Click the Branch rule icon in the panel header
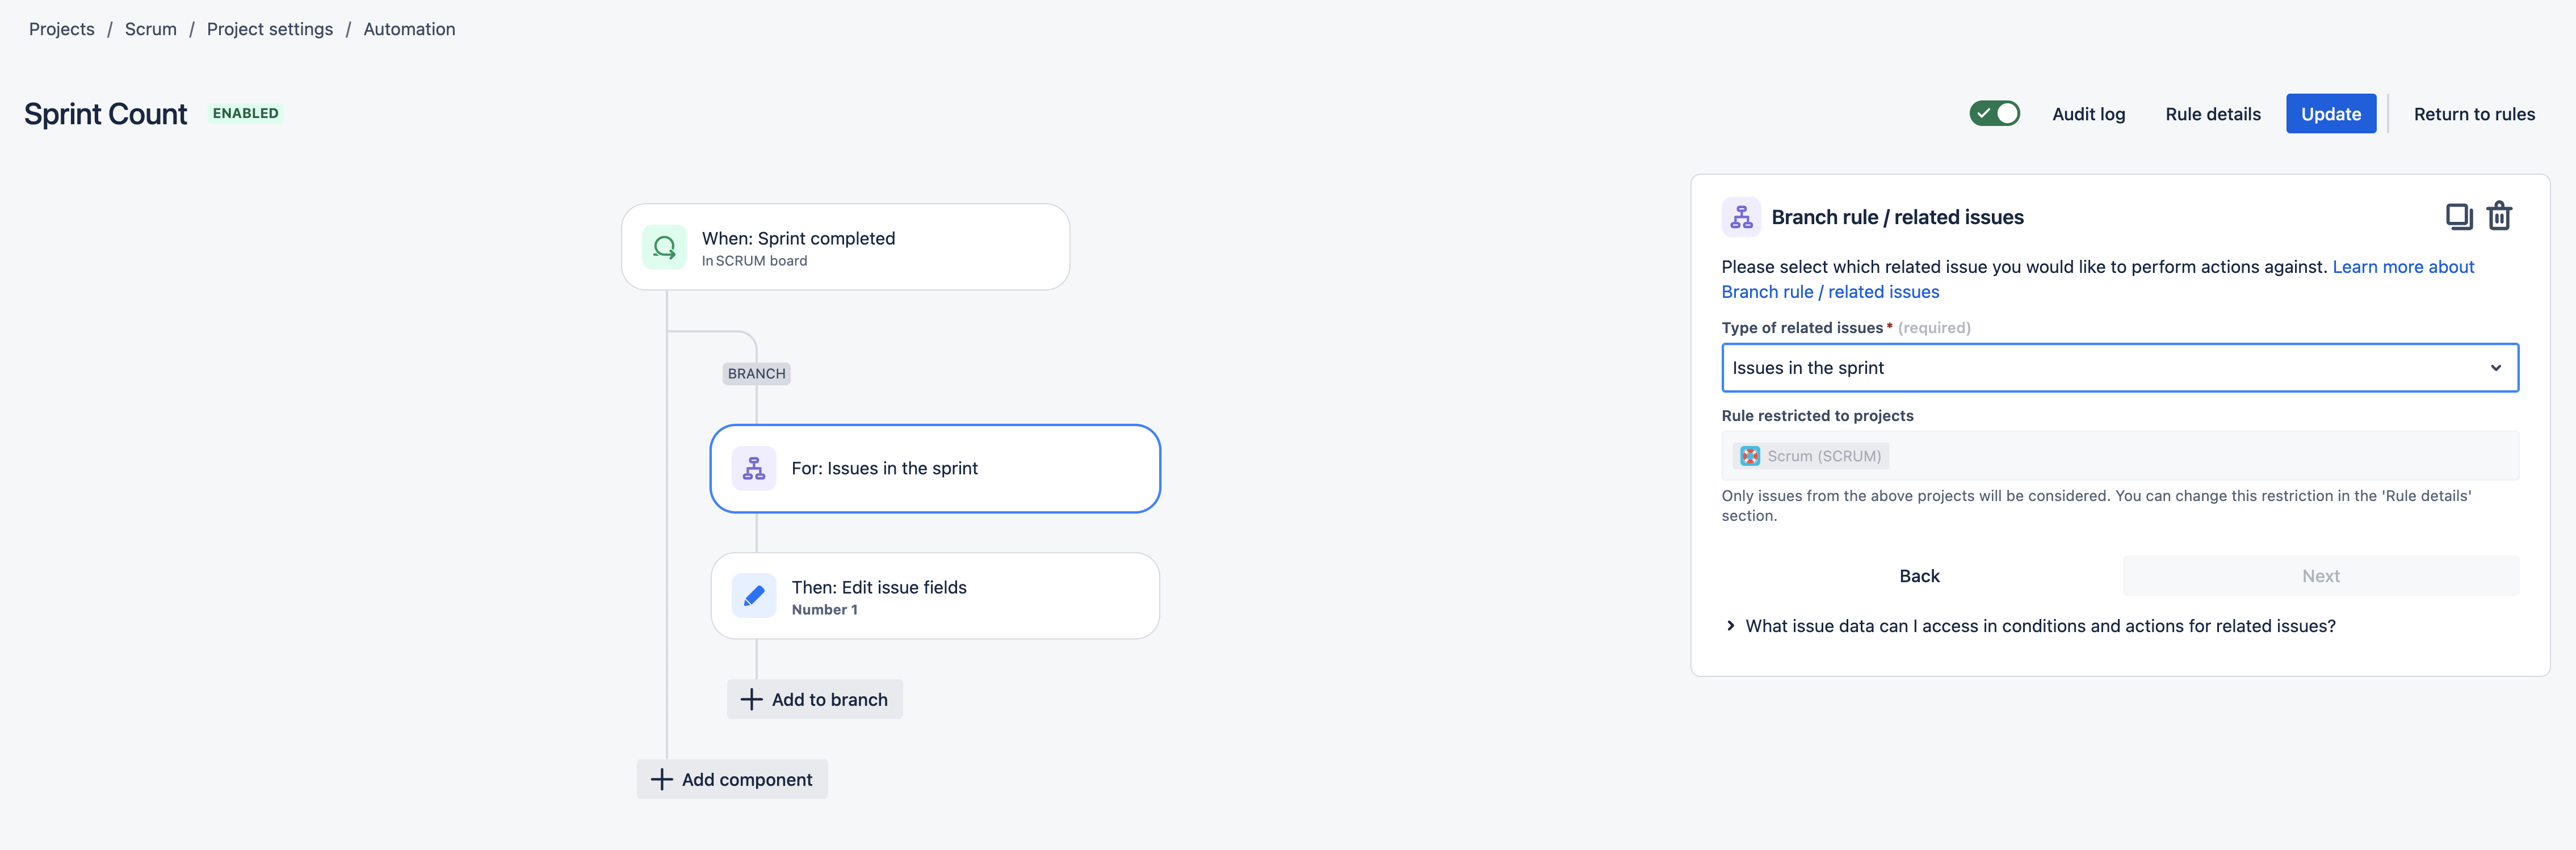Viewport: 2576px width, 850px height. [x=1741, y=216]
